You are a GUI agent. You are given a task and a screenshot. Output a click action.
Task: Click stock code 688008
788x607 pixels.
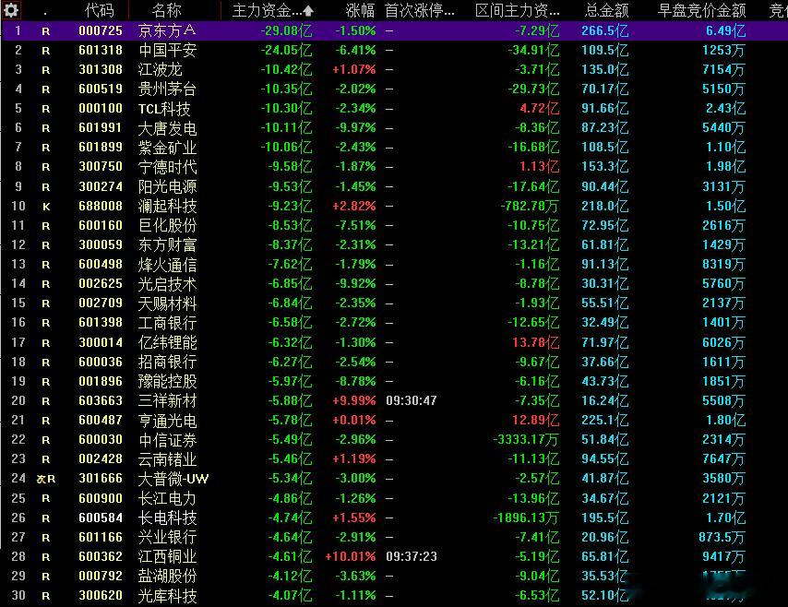101,206
